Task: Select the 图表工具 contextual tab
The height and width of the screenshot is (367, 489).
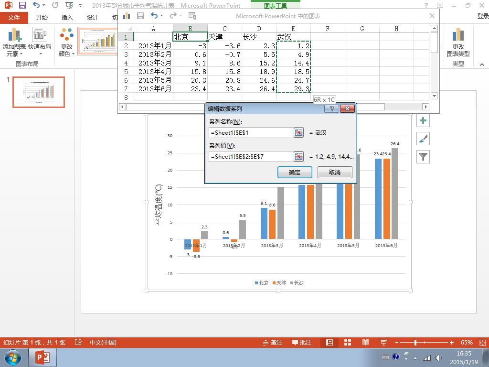Action: [x=276, y=6]
